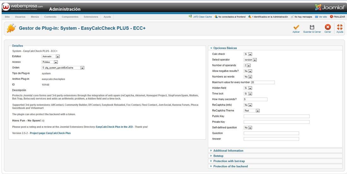Screen dimensions: 347x174
Task: Open EasyCalcCheck Plus in the JED link
Action: coord(114,127)
